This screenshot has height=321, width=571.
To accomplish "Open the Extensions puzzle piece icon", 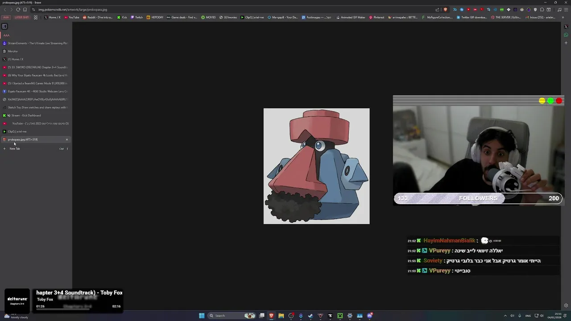I will [x=542, y=9].
